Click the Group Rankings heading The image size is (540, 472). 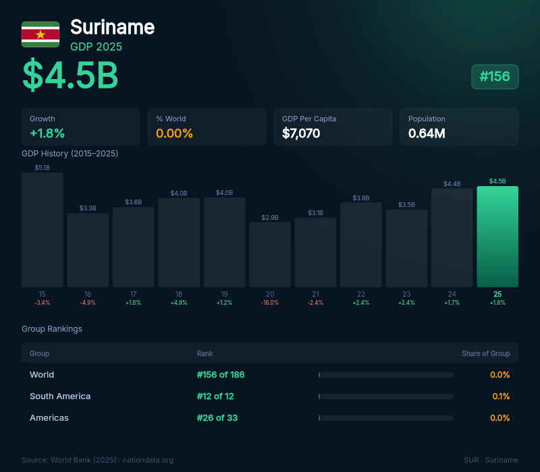(x=52, y=329)
